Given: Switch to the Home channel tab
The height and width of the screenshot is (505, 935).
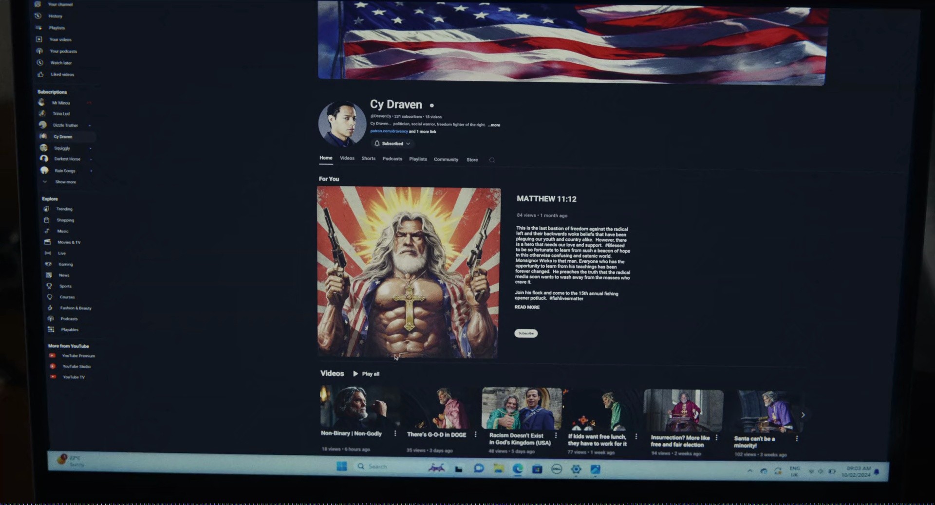Looking at the screenshot, I should coord(326,158).
